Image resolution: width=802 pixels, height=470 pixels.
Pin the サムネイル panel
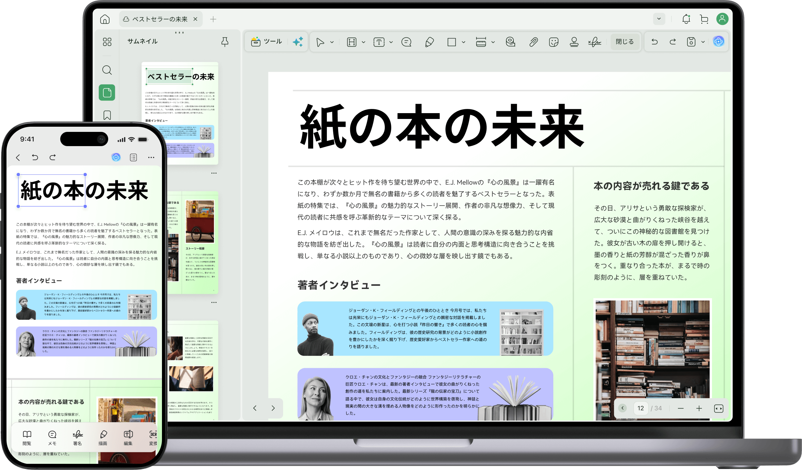pyautogui.click(x=225, y=42)
